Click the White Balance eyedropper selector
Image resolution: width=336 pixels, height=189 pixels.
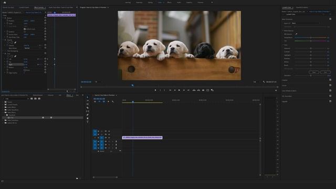pos(296,34)
